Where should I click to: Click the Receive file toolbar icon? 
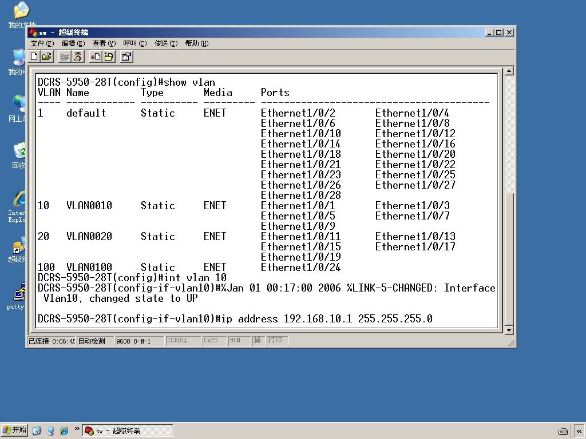point(109,57)
